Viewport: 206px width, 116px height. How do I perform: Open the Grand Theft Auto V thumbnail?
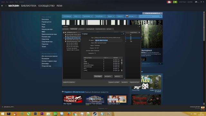117,99
